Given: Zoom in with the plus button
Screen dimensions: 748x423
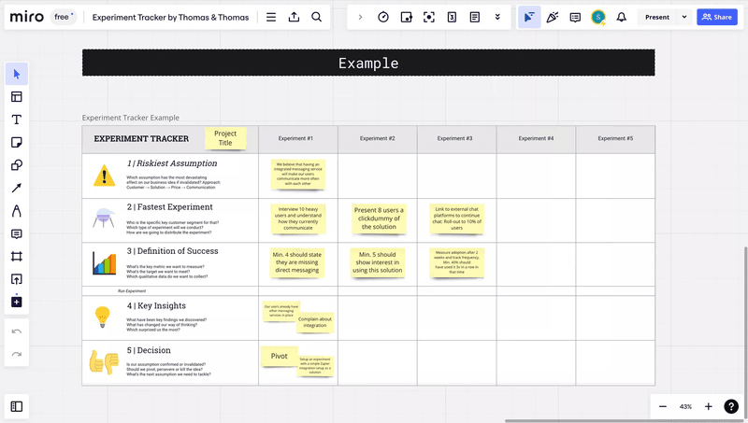Looking at the screenshot, I should point(709,406).
